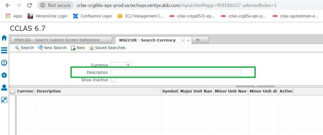Open the cclas-sgstestmain bookmark

295,16
